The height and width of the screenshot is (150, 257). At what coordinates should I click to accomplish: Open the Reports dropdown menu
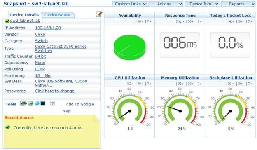coord(238,4)
